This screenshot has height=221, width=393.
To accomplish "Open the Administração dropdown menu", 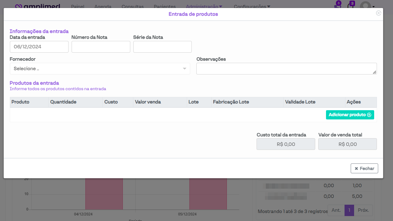I will 204,6.
